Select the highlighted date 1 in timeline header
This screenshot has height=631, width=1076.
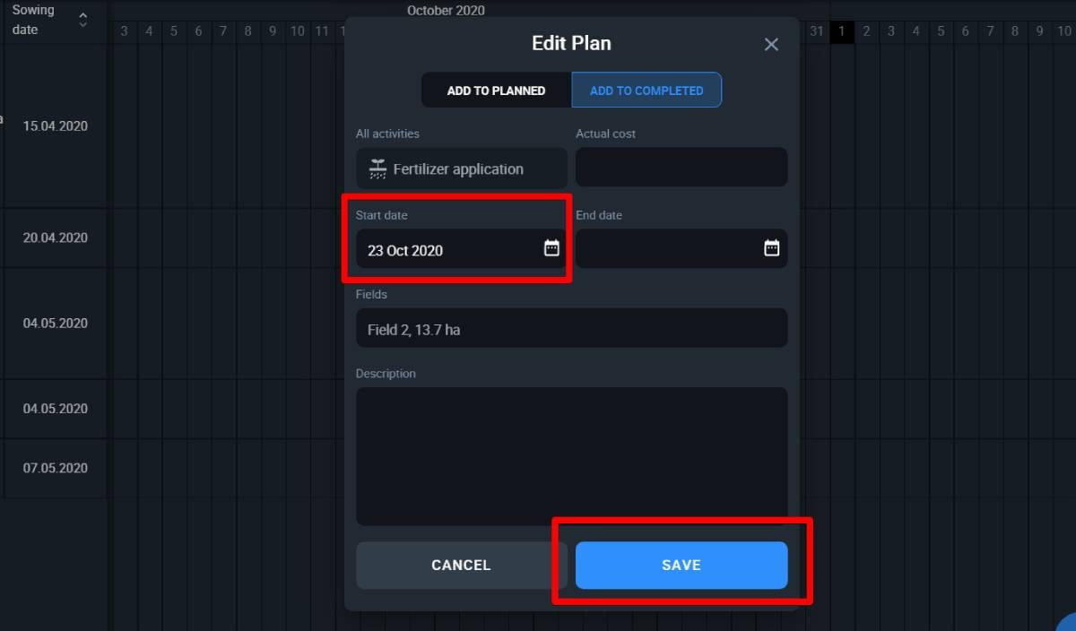click(841, 30)
